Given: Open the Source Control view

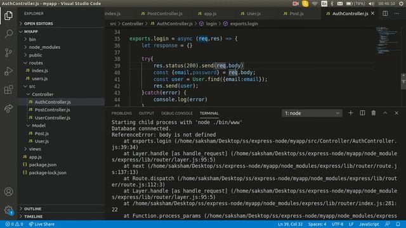Looking at the screenshot, I should coord(8,53).
